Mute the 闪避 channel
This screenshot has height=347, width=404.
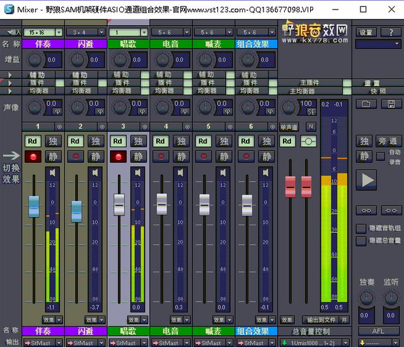96,156
